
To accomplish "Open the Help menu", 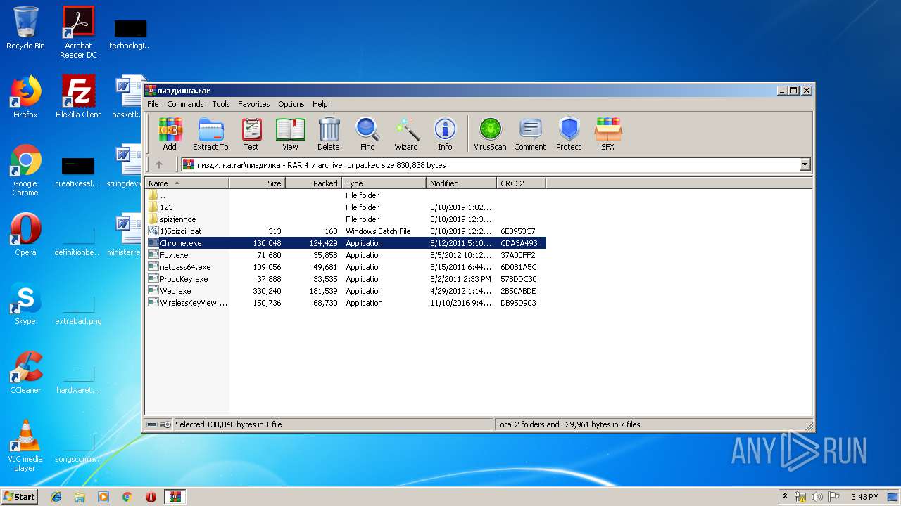I will (320, 104).
